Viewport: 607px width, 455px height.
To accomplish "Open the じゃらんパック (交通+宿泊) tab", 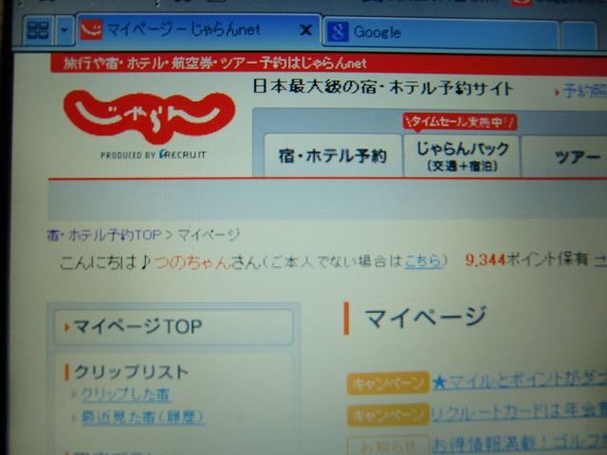I will pos(462,156).
